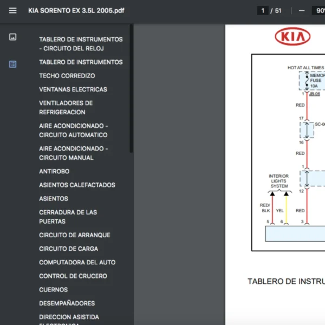This screenshot has height=325, width=325.
Task: Select AIRE ACONDICIONADO - CIRCUITO AUTOMATICO
Action: (x=73, y=130)
